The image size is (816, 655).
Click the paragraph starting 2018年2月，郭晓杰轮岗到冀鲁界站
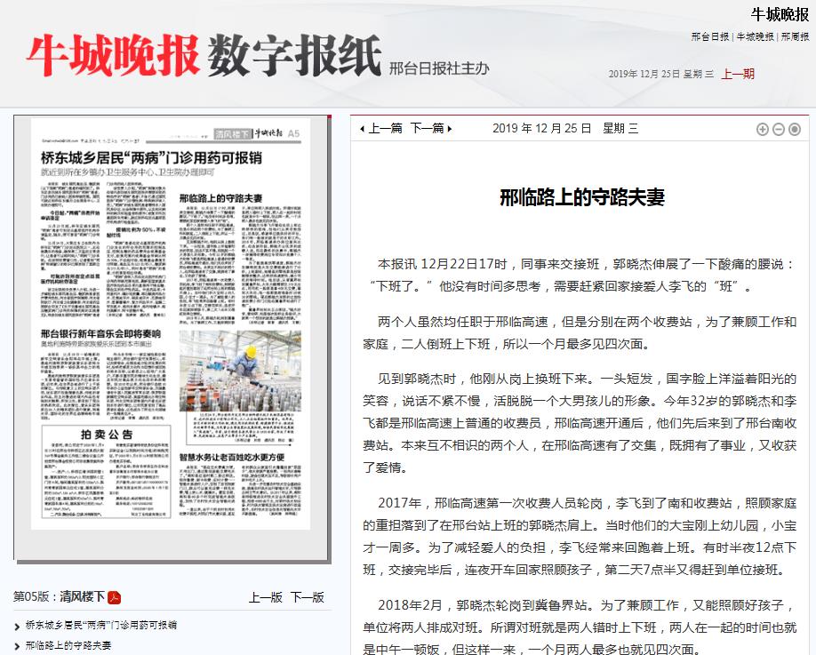click(580, 627)
